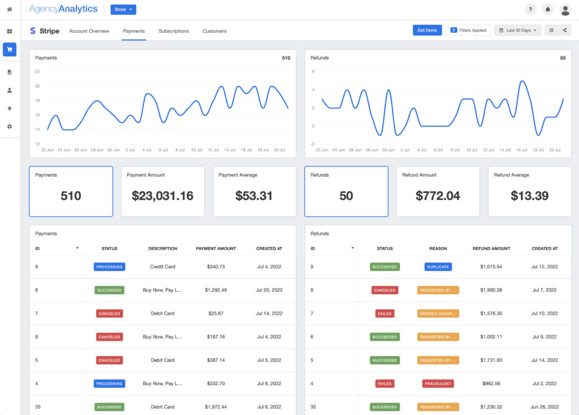This screenshot has width=579, height=415.
Task: Click payment amount $1,292.49
Action: pos(215,290)
